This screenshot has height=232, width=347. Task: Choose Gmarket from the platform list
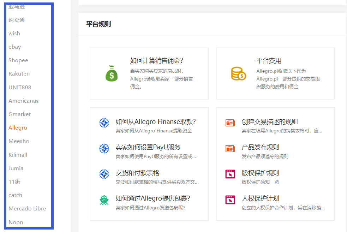(19, 114)
